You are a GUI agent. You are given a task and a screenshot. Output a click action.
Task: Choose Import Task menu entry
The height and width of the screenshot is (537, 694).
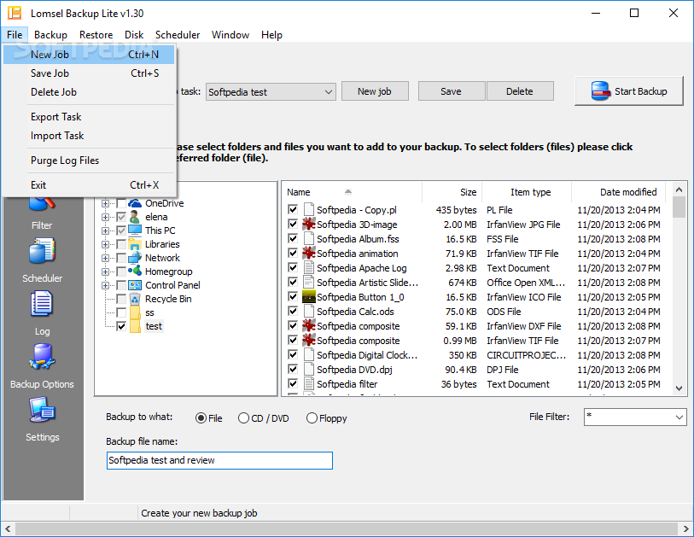89,136
